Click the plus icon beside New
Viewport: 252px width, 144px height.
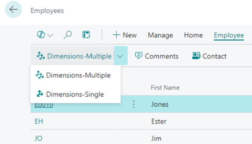pos(116,35)
